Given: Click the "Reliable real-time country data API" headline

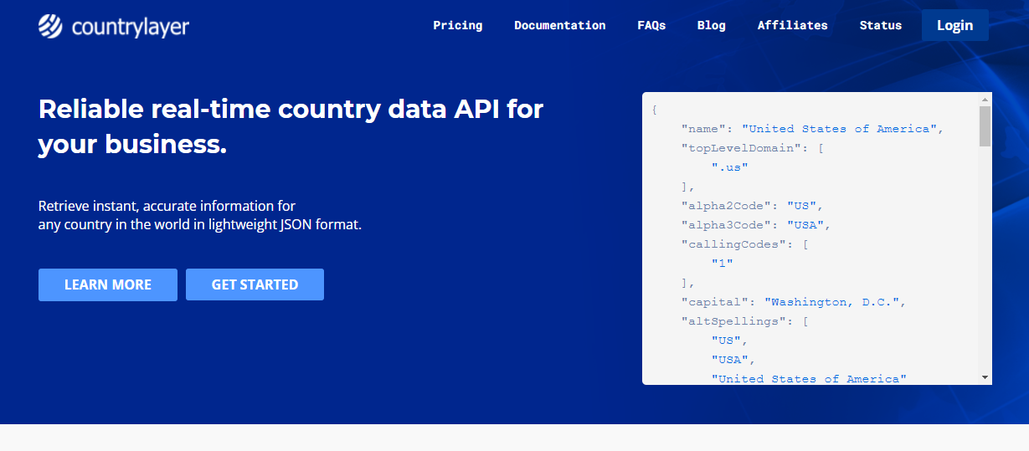Looking at the screenshot, I should (x=291, y=126).
